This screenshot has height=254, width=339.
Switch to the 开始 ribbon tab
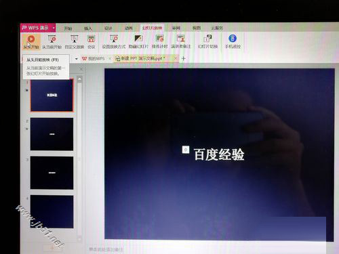pos(68,28)
